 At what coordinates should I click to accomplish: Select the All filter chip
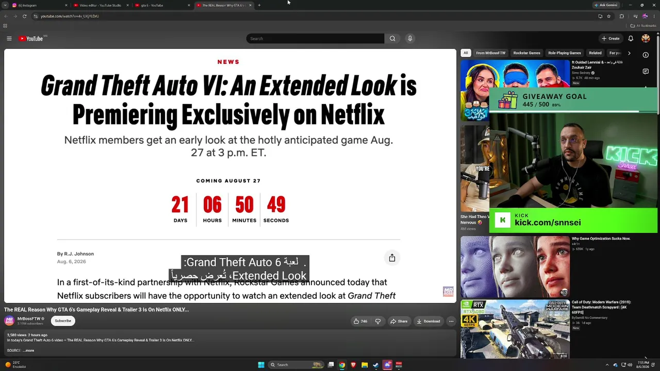tap(466, 53)
